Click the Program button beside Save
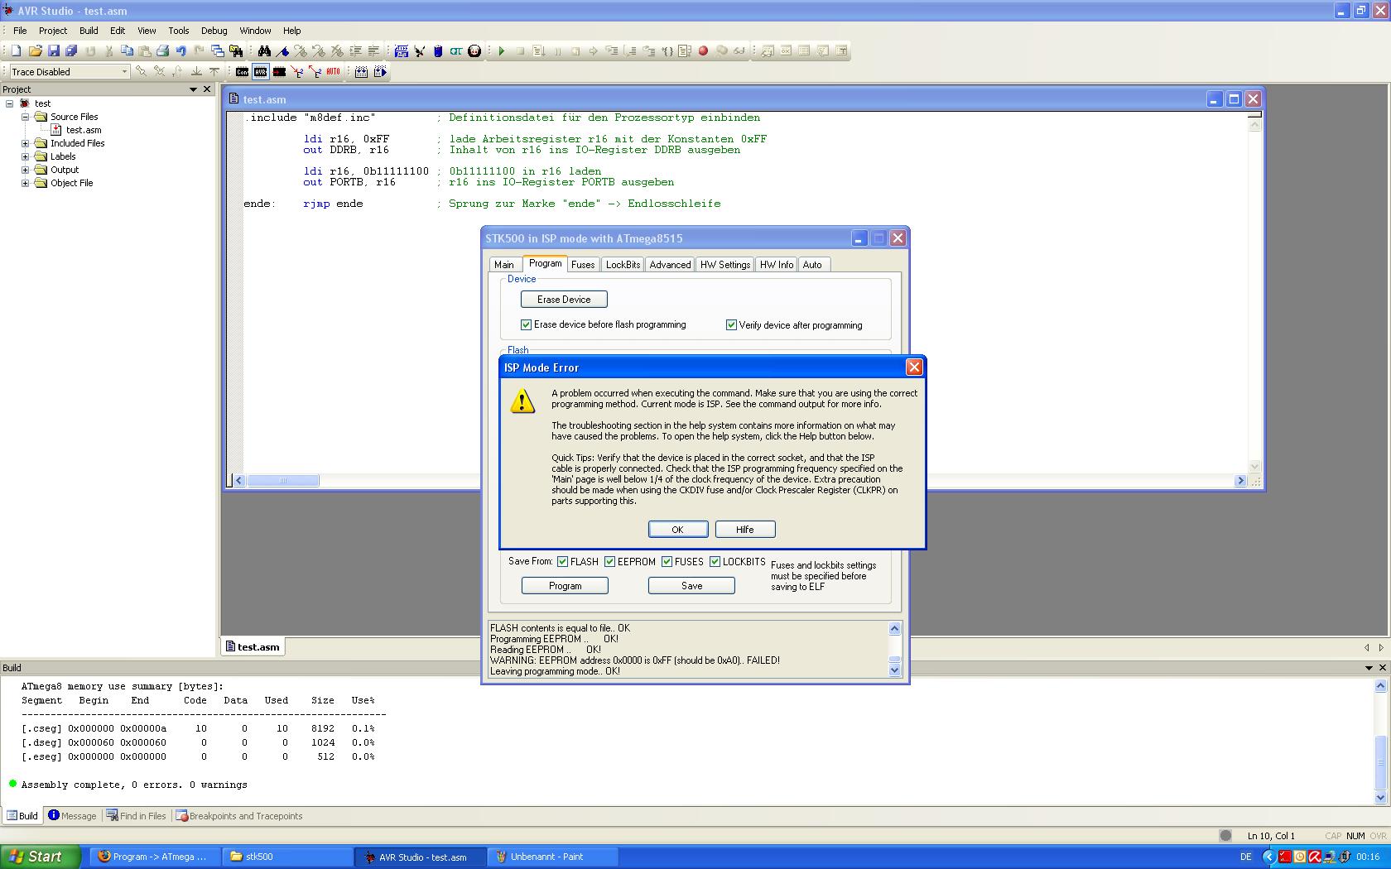 click(x=565, y=586)
